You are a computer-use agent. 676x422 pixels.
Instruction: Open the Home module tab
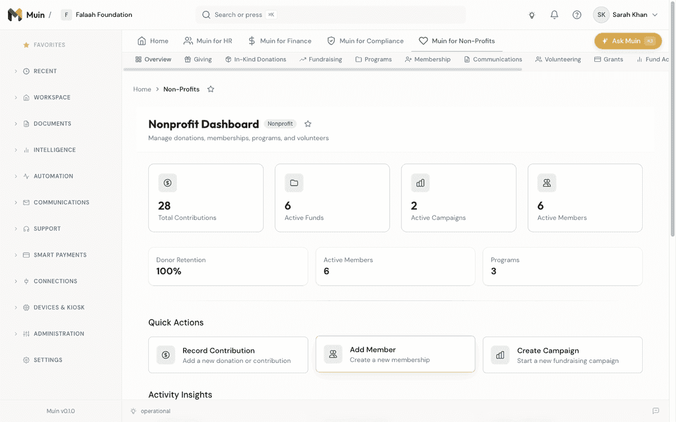(x=153, y=41)
